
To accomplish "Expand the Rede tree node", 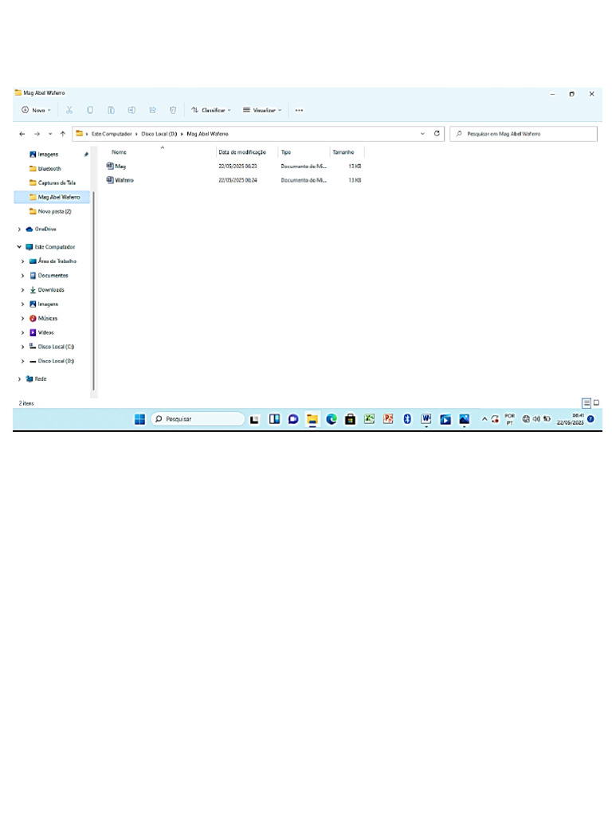I will [19, 379].
